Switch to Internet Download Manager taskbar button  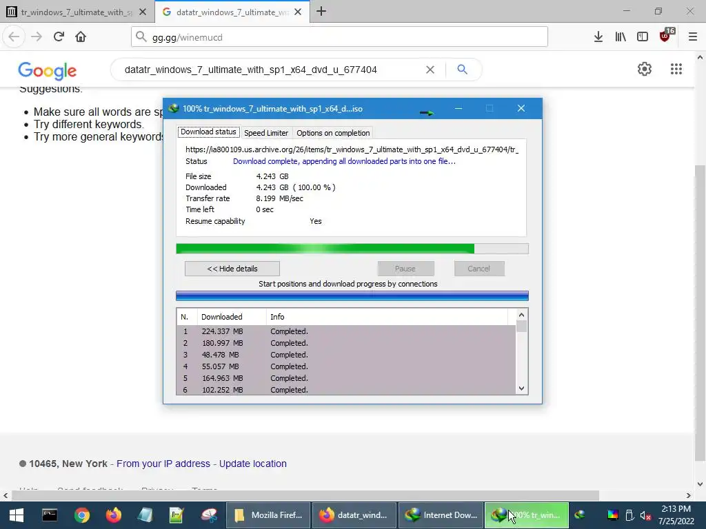[x=441, y=515]
